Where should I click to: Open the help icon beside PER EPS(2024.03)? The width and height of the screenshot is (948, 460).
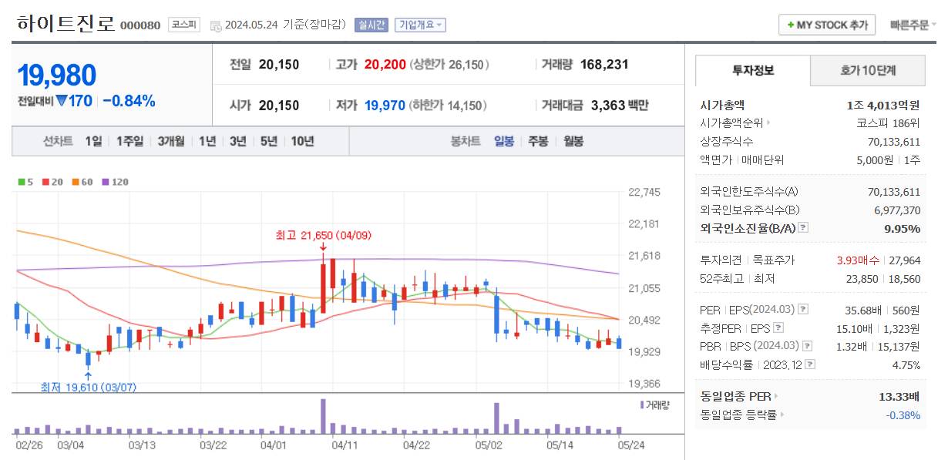coord(802,310)
